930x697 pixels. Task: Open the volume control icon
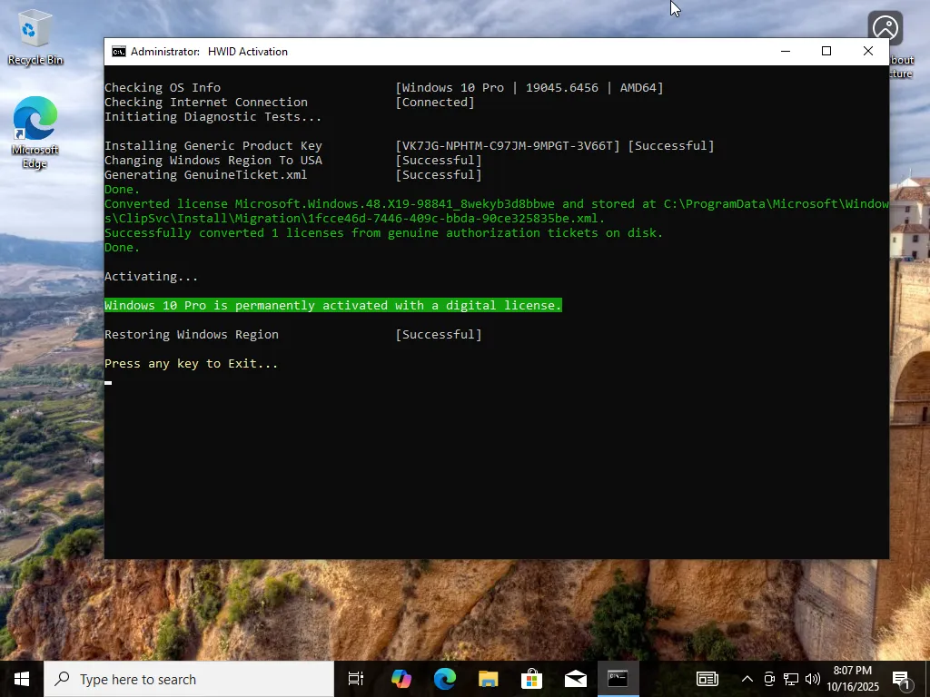pos(813,679)
